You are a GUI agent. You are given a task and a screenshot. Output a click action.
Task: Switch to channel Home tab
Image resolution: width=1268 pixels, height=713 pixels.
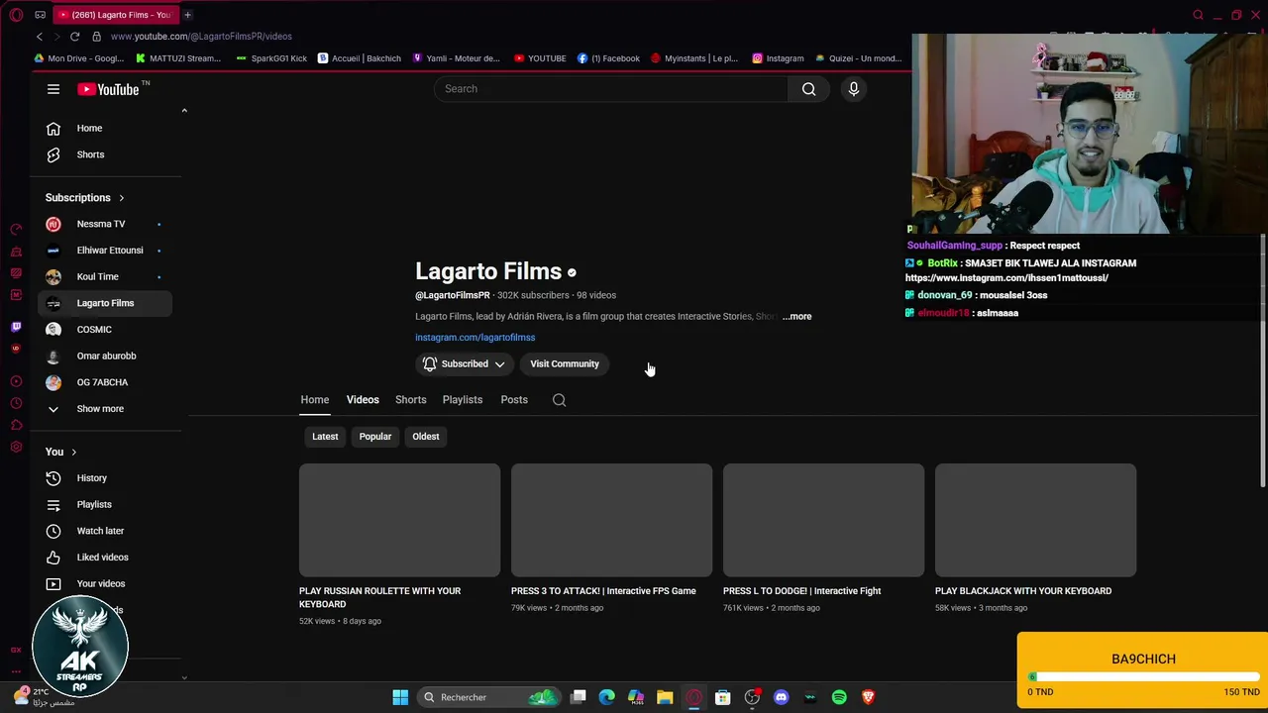tap(315, 400)
